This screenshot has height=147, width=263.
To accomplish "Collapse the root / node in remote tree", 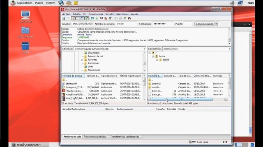I will point(150,53).
